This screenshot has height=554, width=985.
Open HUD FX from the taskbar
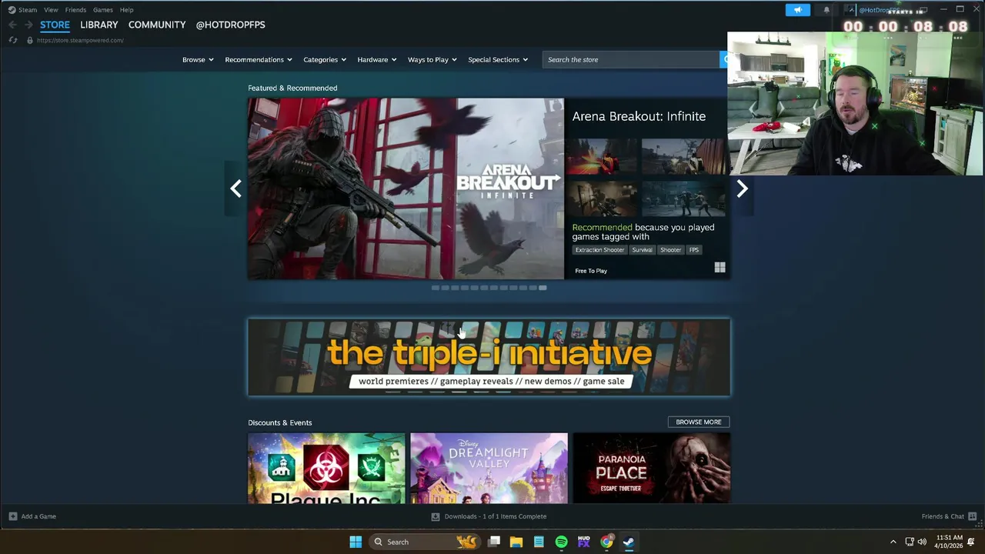(584, 542)
